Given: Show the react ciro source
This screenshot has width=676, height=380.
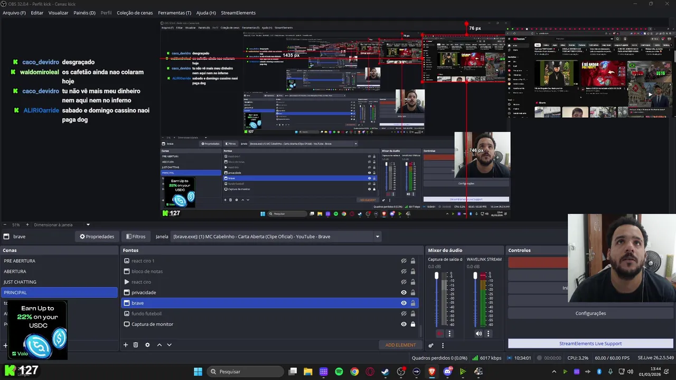Looking at the screenshot, I should tap(403, 282).
